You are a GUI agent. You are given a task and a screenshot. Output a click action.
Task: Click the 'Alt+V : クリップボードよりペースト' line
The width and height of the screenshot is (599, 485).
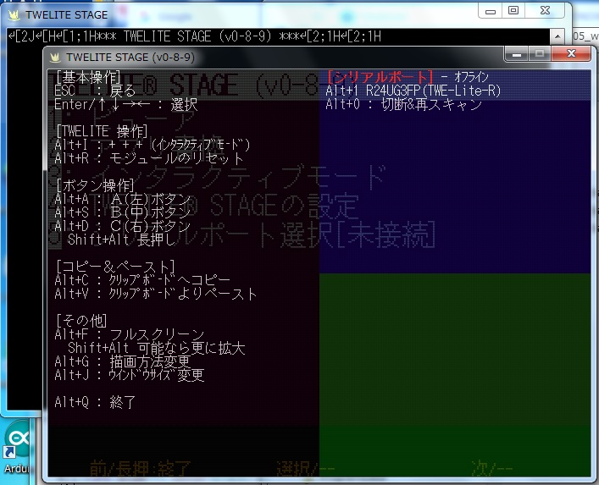[156, 294]
